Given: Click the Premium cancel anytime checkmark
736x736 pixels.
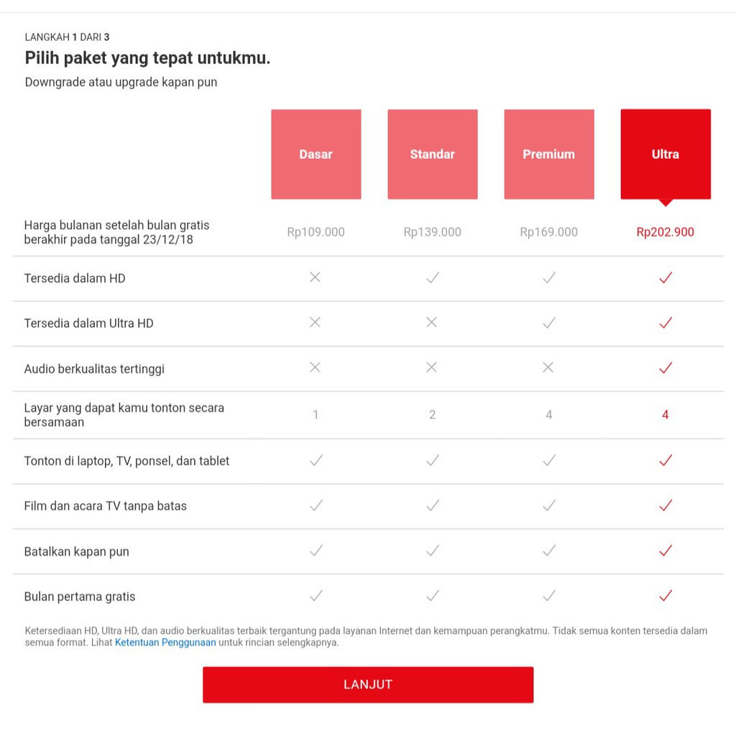Looking at the screenshot, I should [x=548, y=551].
